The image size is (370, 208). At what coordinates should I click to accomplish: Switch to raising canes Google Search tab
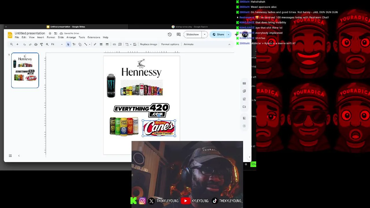point(190,27)
